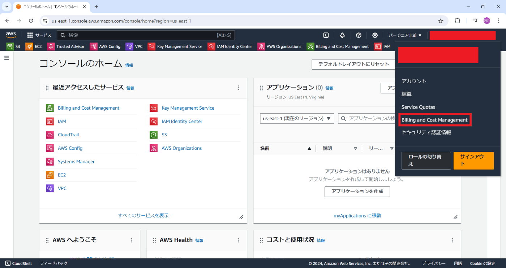This screenshot has width=506, height=268.
Task: Open AWS Config link in recent services
Action: pos(70,148)
